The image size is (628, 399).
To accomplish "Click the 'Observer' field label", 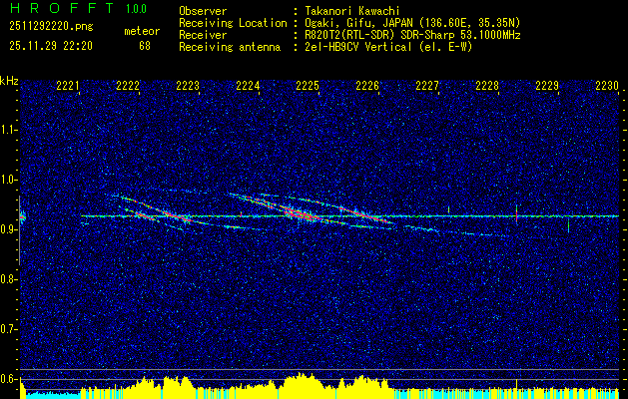I will click(203, 11).
